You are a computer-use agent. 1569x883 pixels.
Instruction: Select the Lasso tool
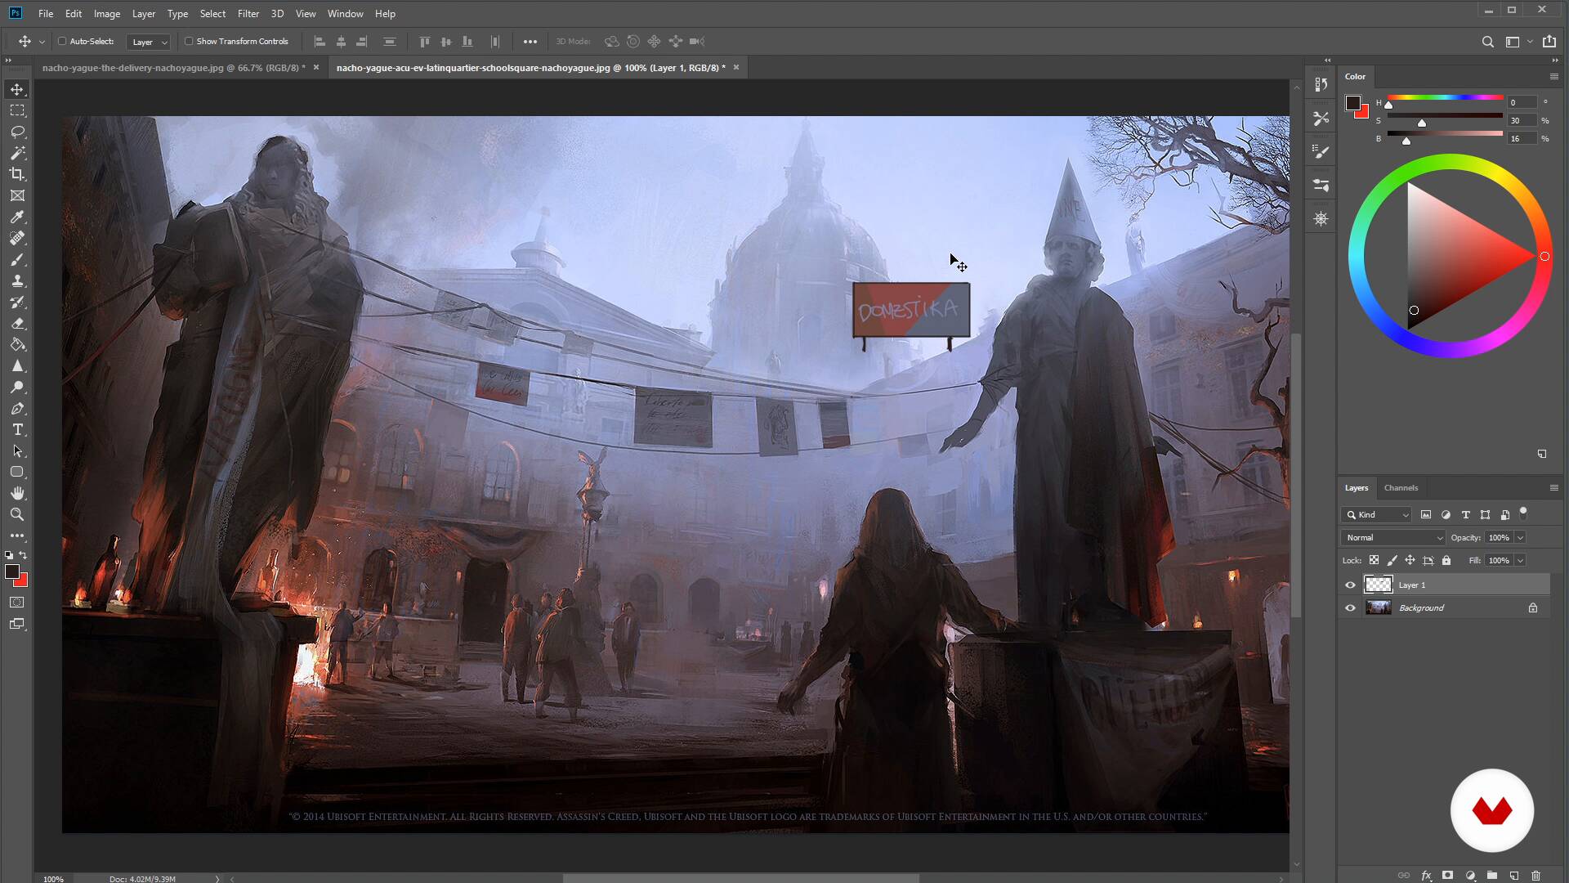[x=17, y=132]
